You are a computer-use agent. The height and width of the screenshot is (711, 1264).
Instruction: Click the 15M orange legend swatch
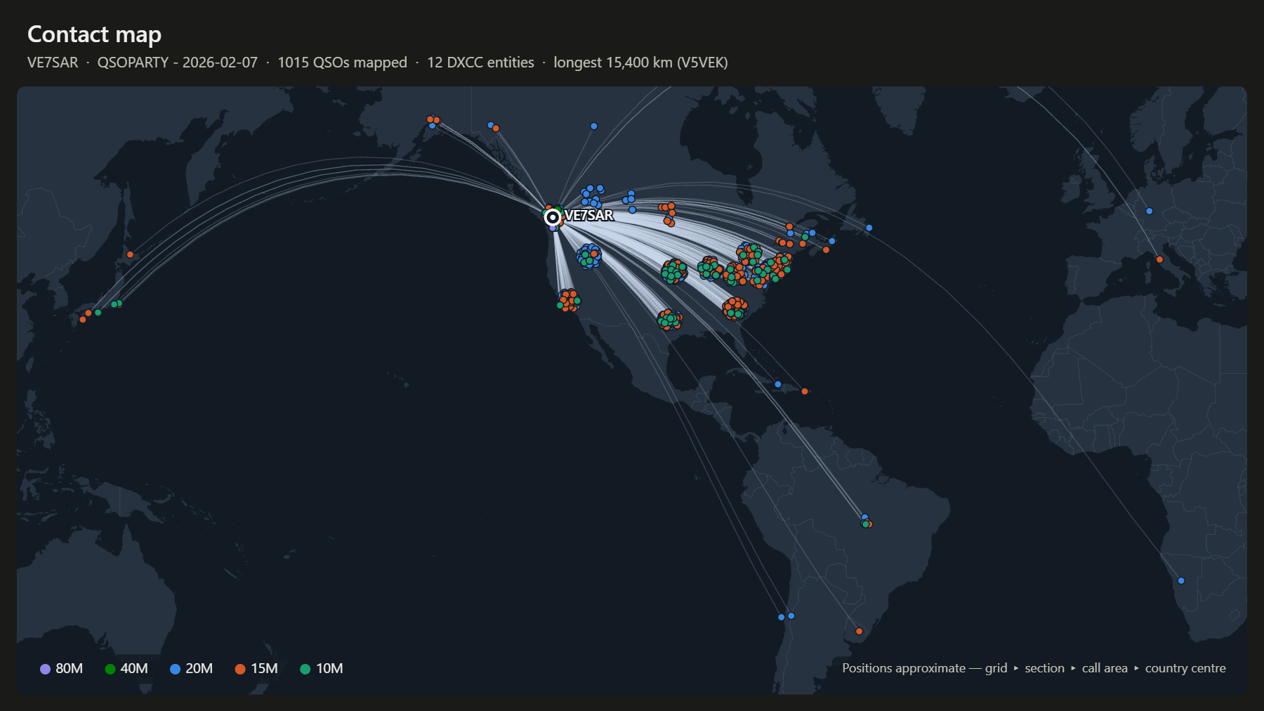(x=240, y=669)
